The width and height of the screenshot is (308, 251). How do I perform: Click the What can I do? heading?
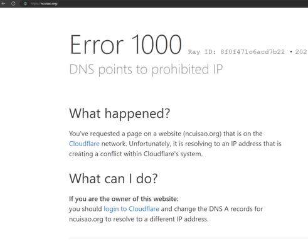[x=113, y=179]
